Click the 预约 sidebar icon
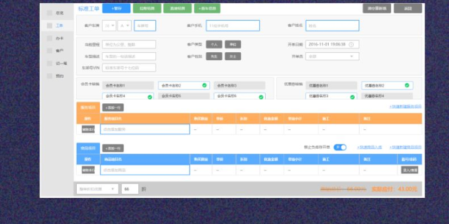Image resolution: width=449 pixels, height=224 pixels. pyautogui.click(x=49, y=76)
